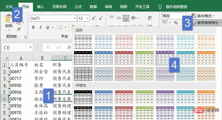Click the accounting number format icon
The image size is (222, 120).
click(x=165, y=22)
